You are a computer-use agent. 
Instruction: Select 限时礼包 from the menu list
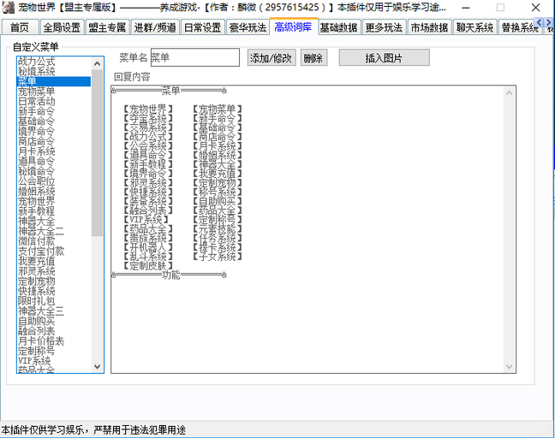tap(37, 301)
